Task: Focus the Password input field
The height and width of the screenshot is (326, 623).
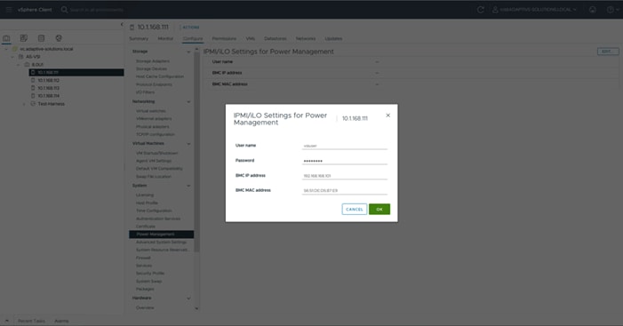Action: 345,161
